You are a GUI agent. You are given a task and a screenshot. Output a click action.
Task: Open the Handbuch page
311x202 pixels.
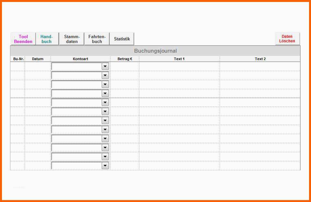[x=47, y=39]
